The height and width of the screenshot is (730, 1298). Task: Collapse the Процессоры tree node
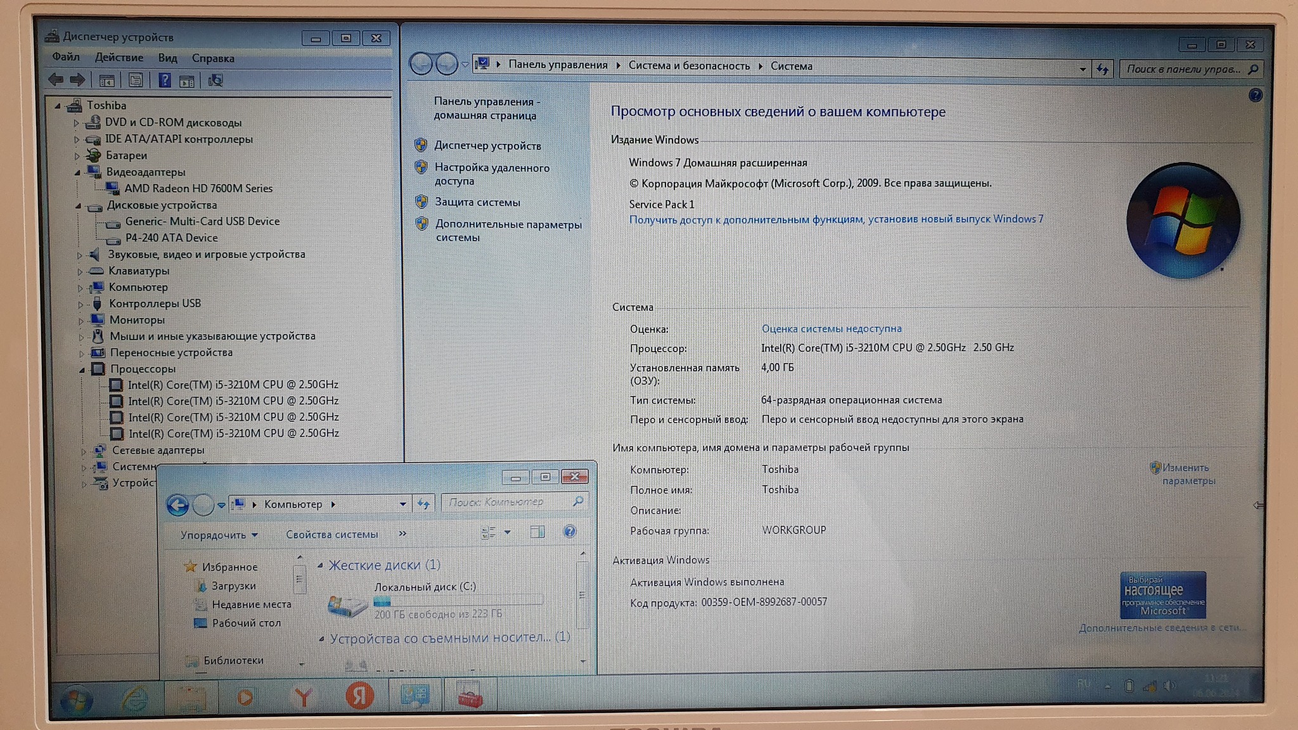(82, 369)
